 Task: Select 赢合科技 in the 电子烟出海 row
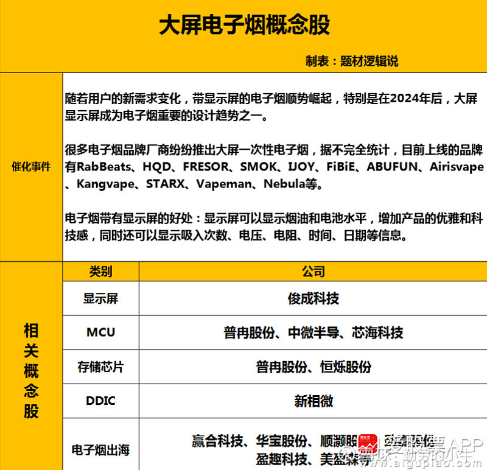click(x=217, y=441)
